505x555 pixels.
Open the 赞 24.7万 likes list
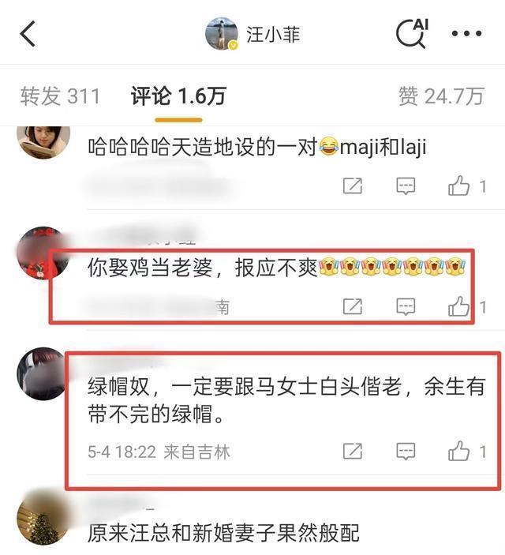click(441, 96)
